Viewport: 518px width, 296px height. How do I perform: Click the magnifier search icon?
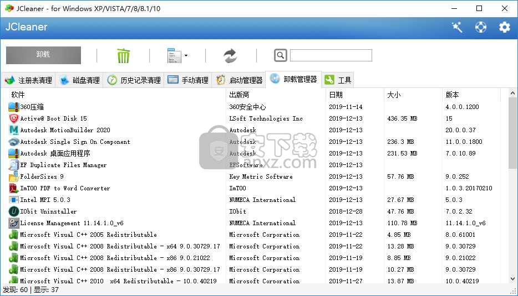click(x=281, y=55)
